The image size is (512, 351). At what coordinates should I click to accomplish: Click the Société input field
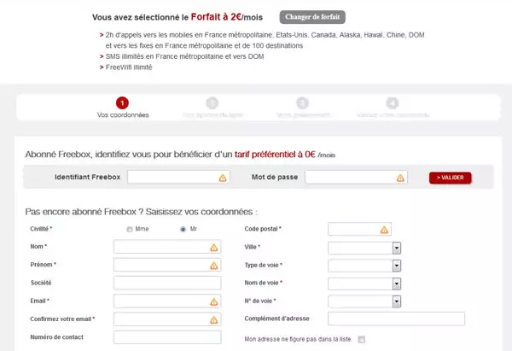point(166,283)
